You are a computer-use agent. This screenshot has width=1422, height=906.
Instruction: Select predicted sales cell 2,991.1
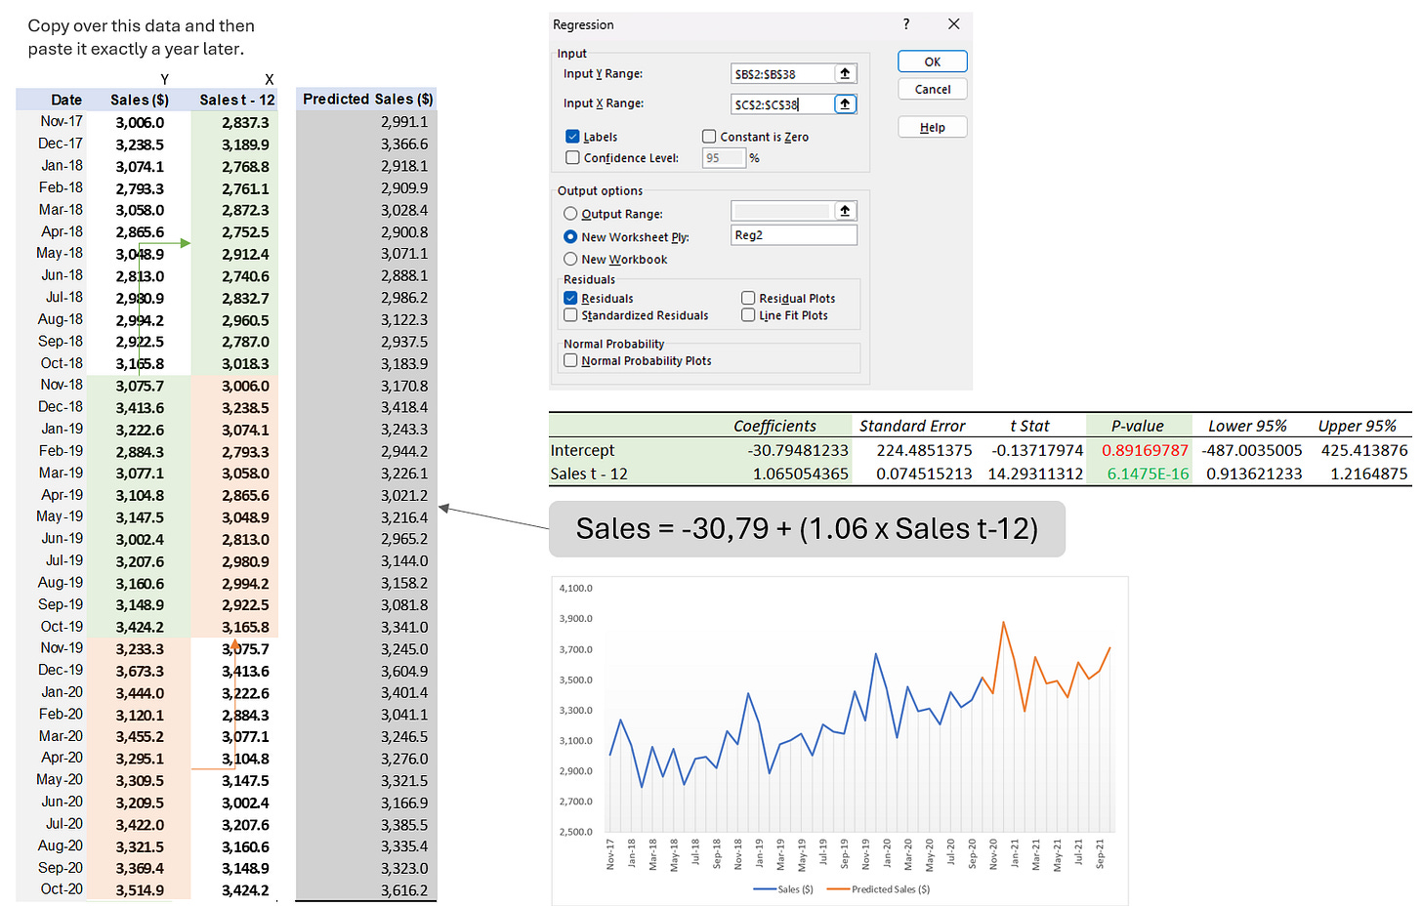pyautogui.click(x=367, y=122)
